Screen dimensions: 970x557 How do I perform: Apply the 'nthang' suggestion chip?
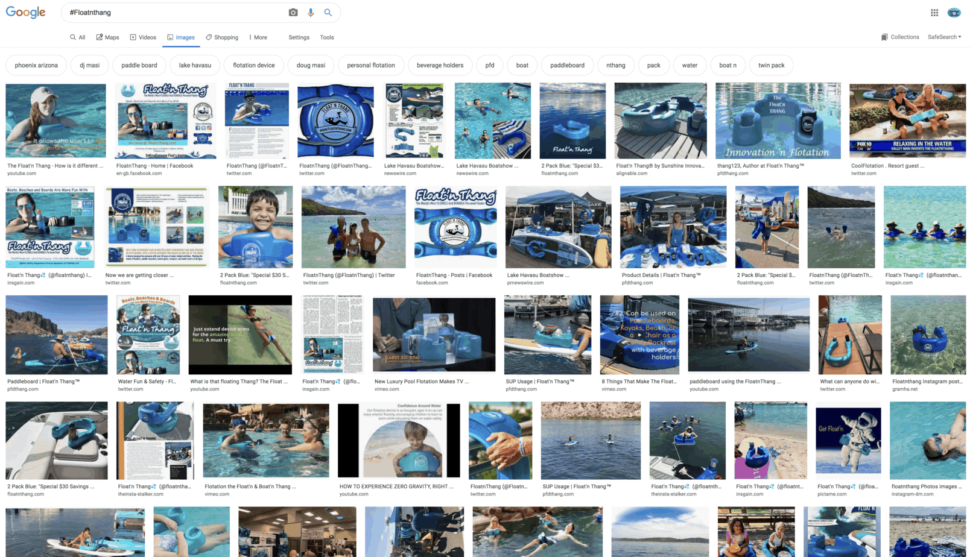tap(616, 65)
